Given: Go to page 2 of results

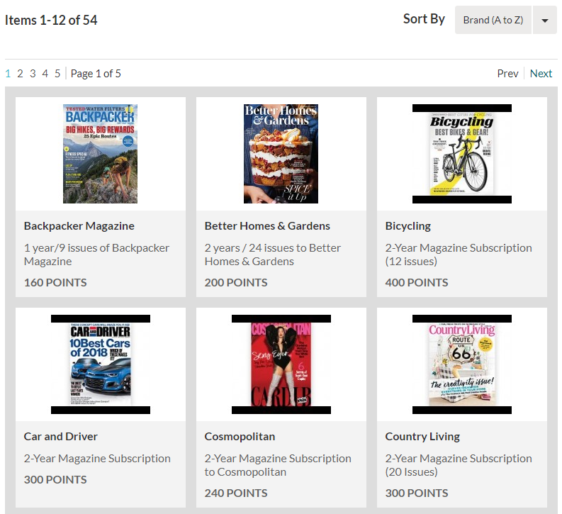Looking at the screenshot, I should click(20, 74).
